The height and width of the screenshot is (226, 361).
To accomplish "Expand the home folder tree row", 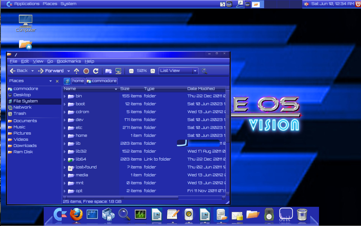I will pyautogui.click(x=65, y=136).
